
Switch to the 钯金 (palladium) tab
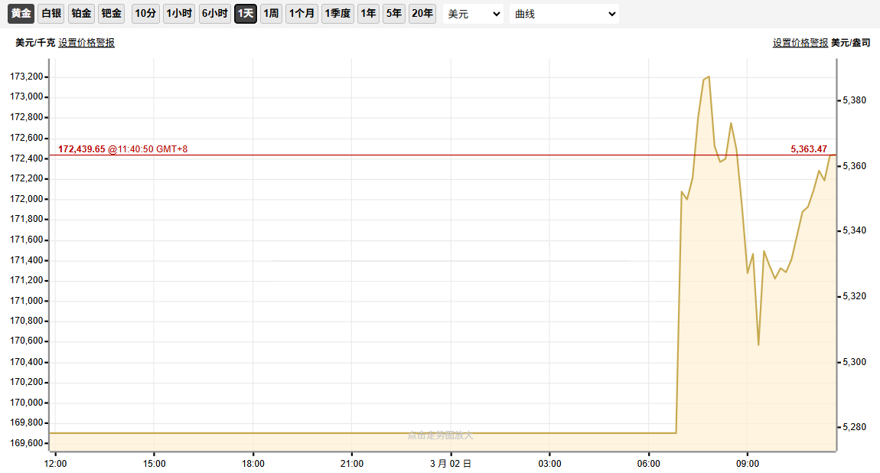coord(111,14)
